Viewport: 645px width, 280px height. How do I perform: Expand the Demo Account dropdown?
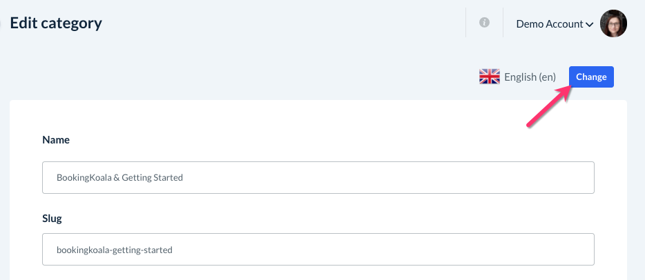(555, 23)
